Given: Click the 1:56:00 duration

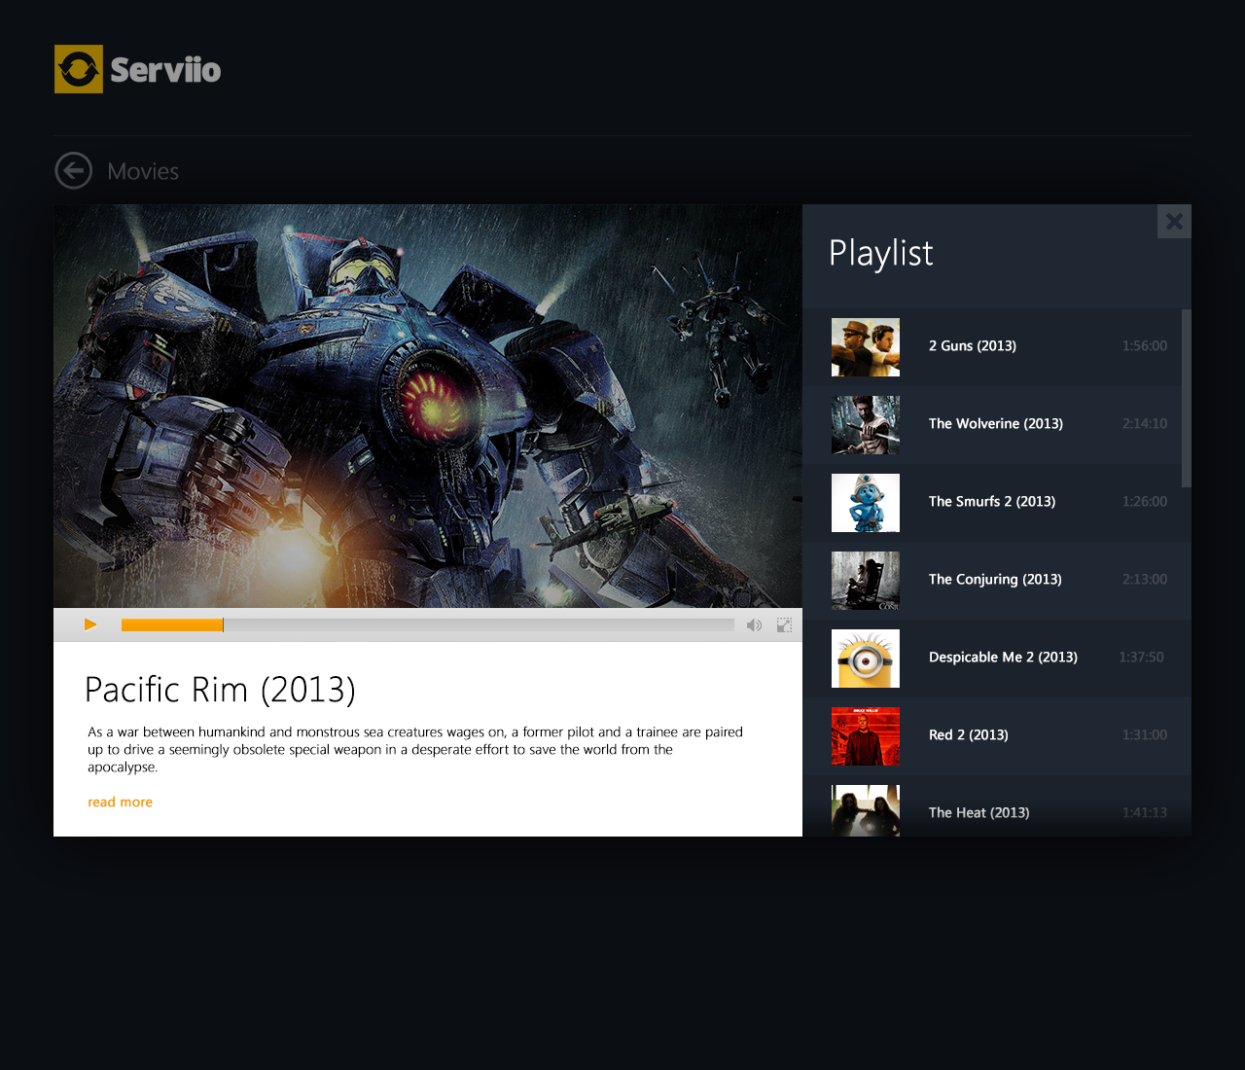Looking at the screenshot, I should (x=1145, y=346).
